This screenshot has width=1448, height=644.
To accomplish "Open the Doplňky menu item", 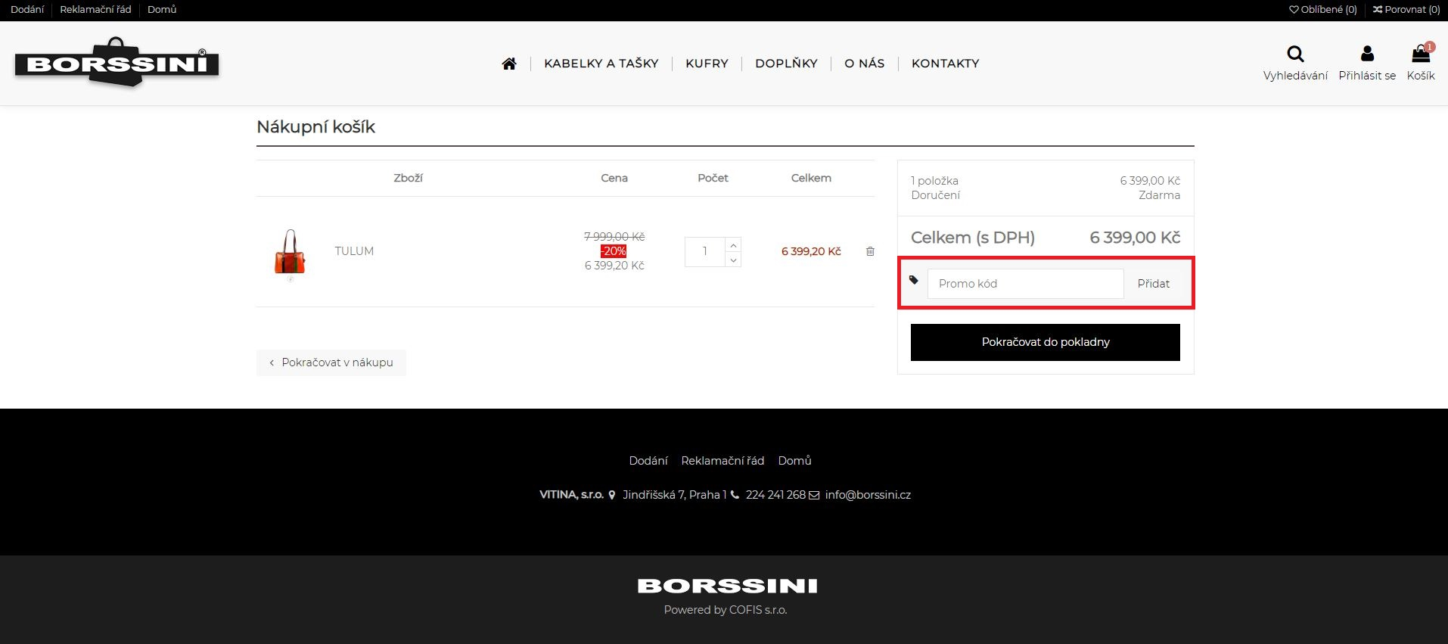I will pos(786,64).
